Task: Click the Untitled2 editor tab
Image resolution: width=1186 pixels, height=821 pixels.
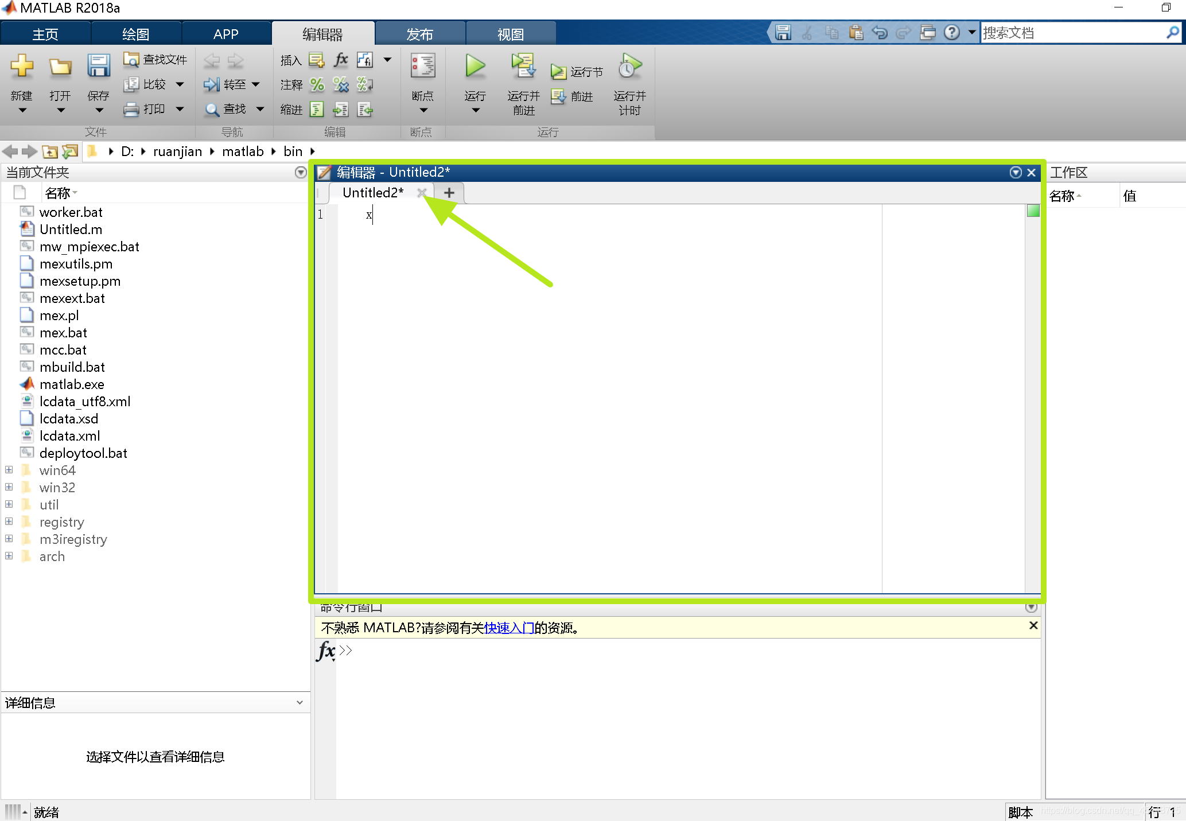Action: [379, 192]
